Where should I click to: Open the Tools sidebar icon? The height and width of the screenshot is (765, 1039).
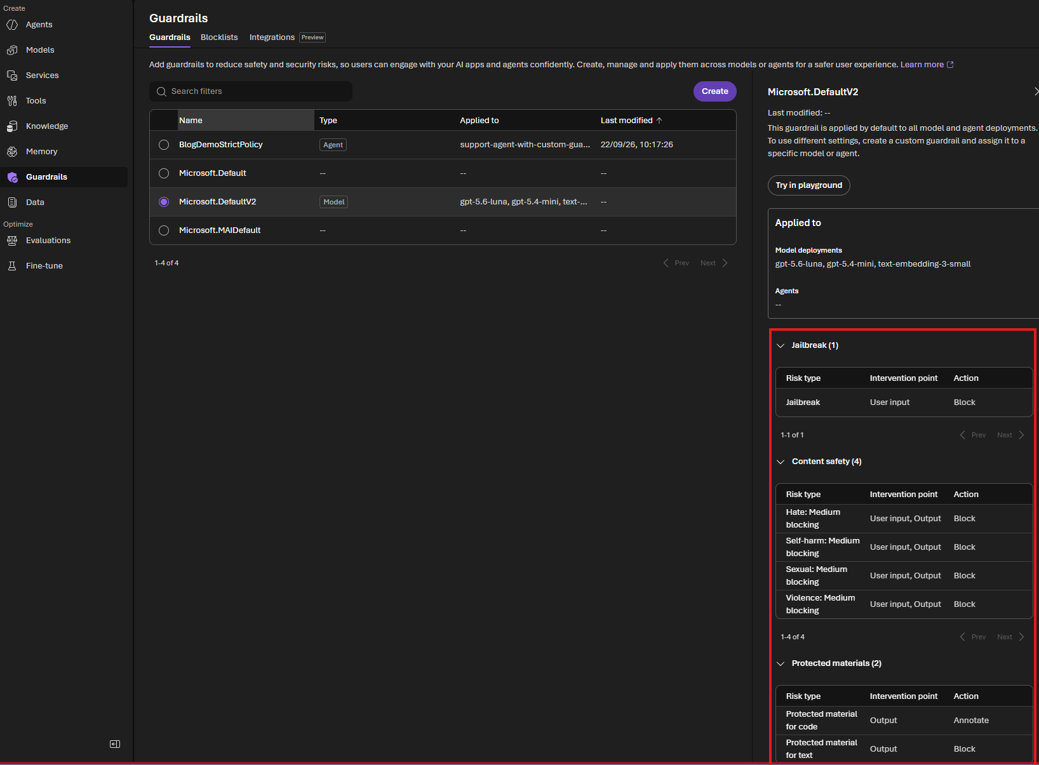pyautogui.click(x=12, y=101)
